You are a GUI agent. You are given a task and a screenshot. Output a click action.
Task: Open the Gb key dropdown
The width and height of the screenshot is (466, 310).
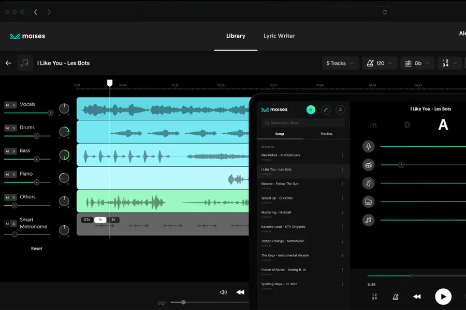coord(417,63)
